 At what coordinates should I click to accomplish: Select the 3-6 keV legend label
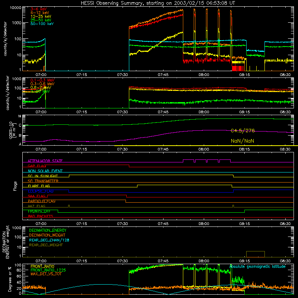[39, 9]
